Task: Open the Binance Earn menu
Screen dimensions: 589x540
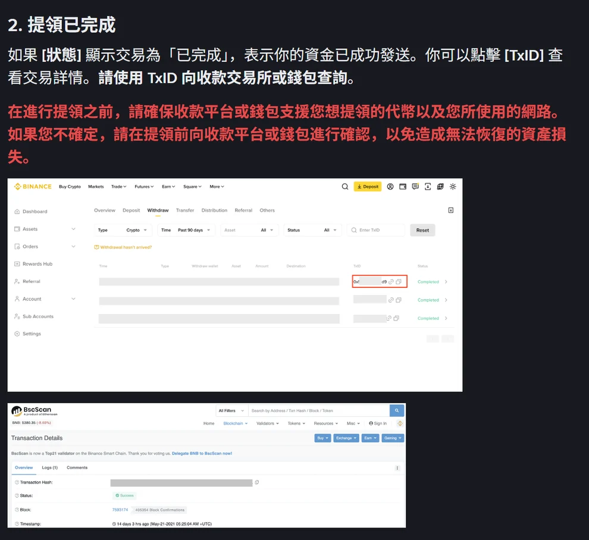Action: [x=168, y=187]
